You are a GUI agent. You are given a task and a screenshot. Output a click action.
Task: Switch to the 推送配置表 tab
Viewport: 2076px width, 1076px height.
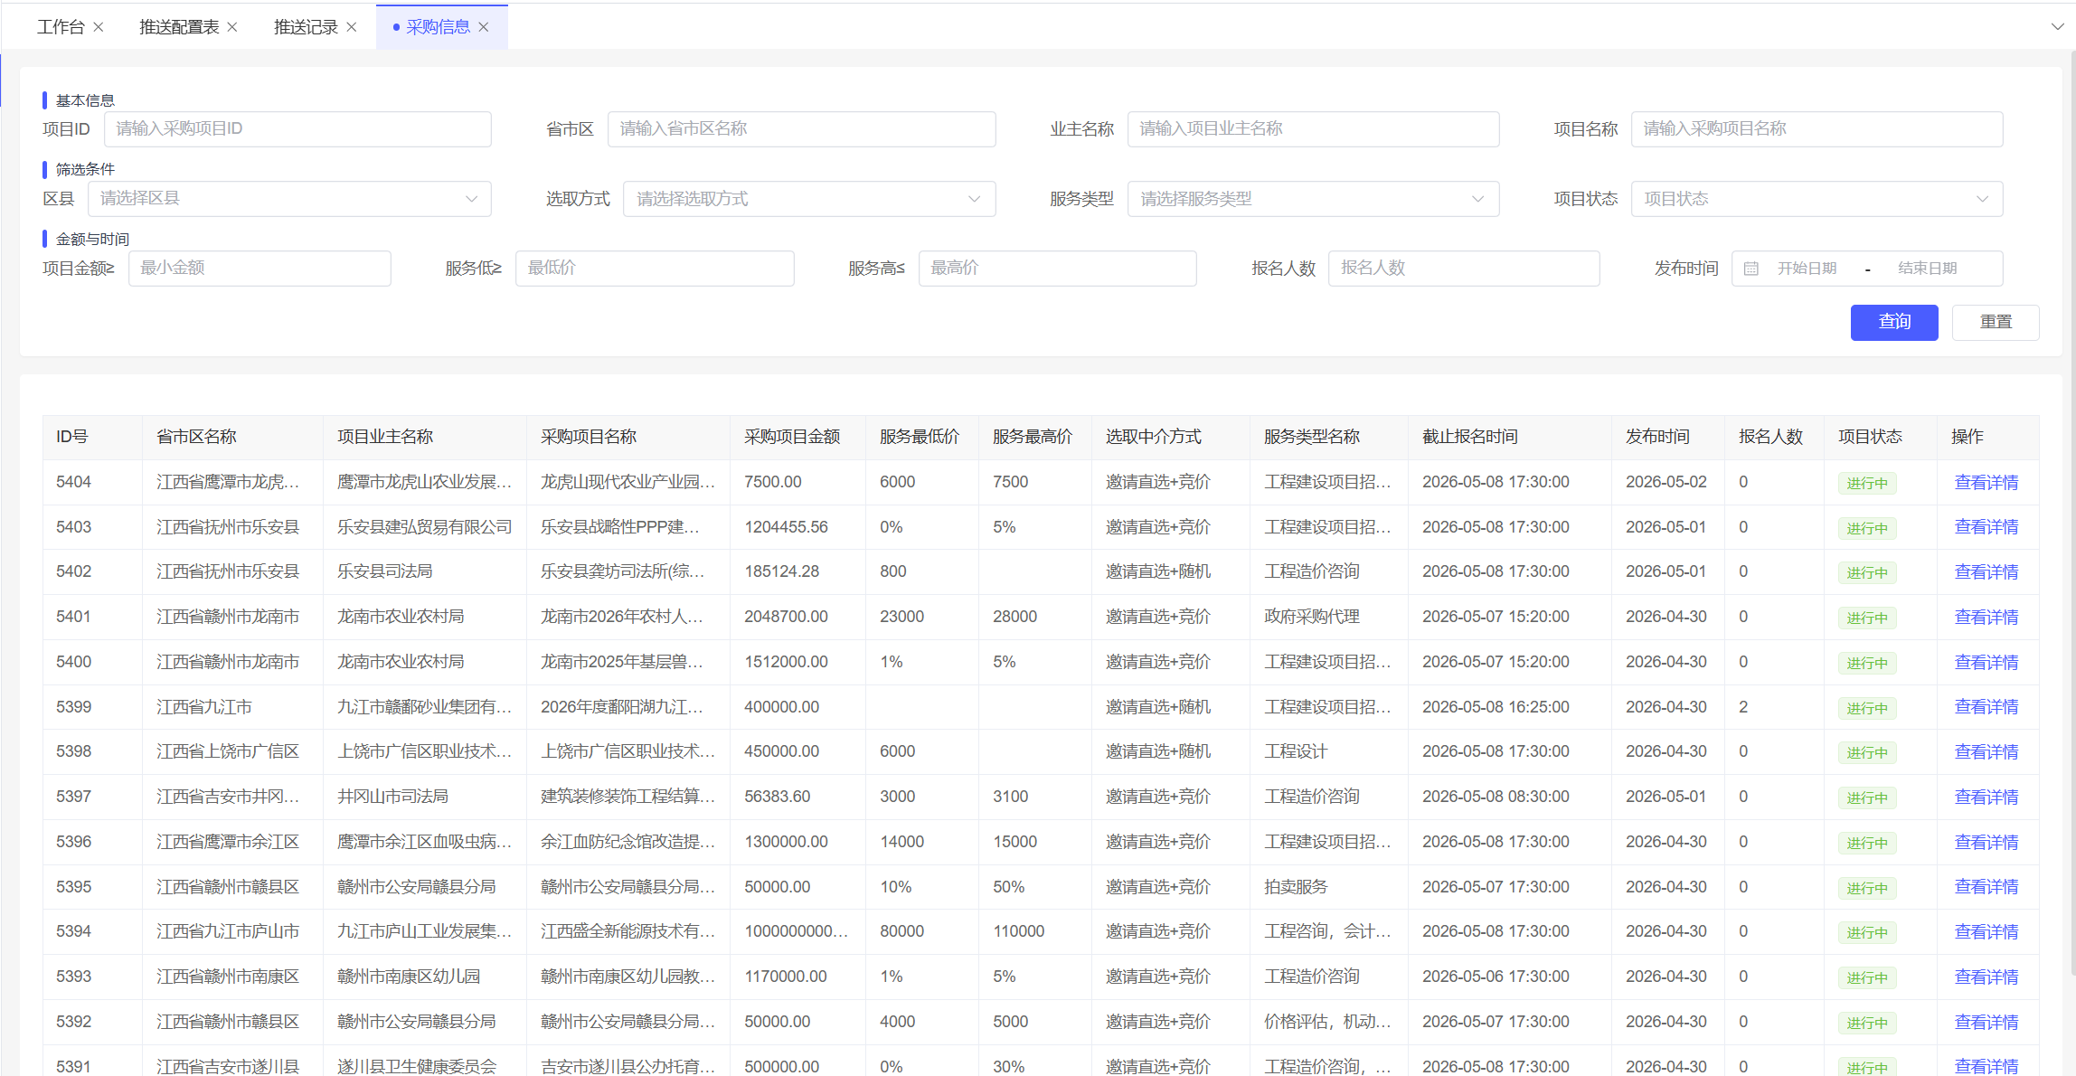point(179,27)
